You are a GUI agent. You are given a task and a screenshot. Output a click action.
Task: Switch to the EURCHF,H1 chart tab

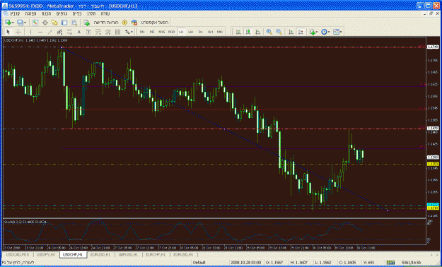(x=156, y=254)
